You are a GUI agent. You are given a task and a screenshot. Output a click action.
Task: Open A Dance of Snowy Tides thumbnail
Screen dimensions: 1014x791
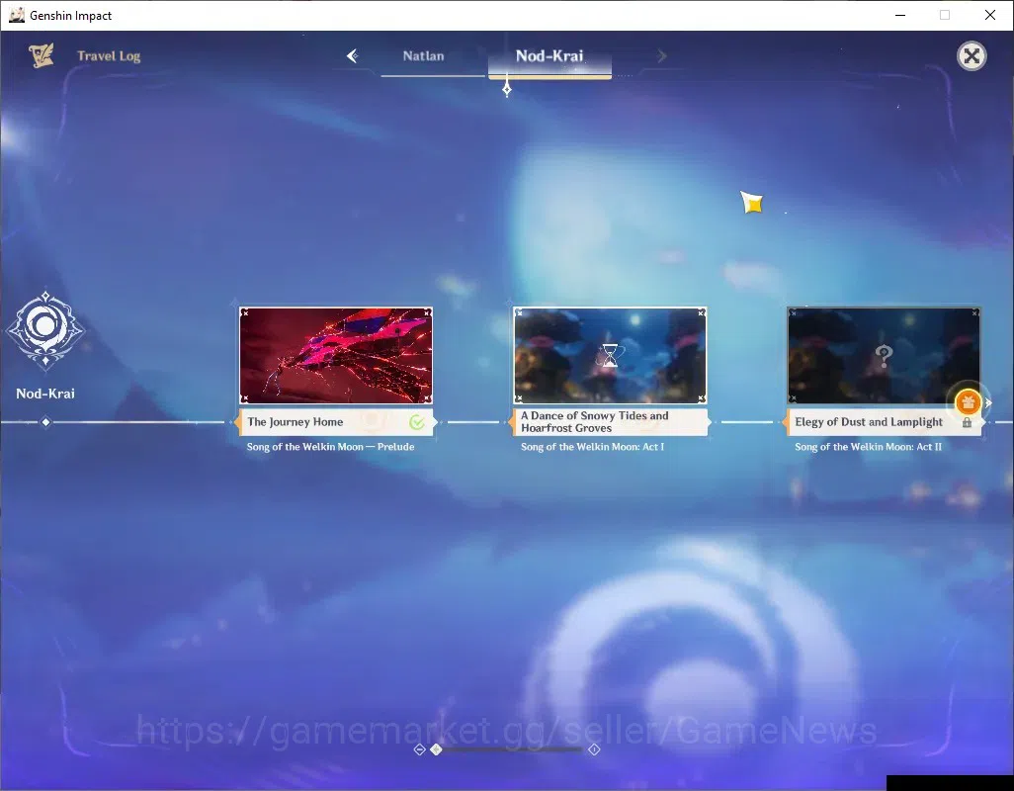(610, 356)
